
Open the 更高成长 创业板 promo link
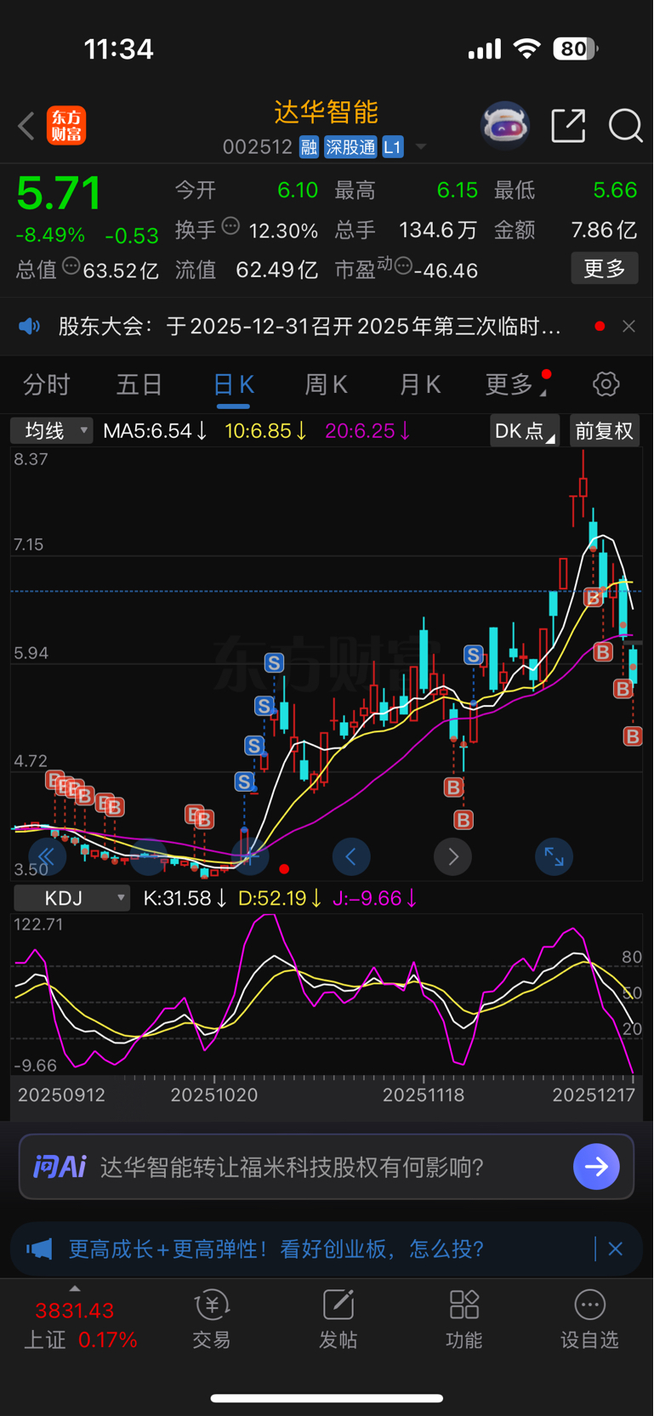pos(276,1248)
